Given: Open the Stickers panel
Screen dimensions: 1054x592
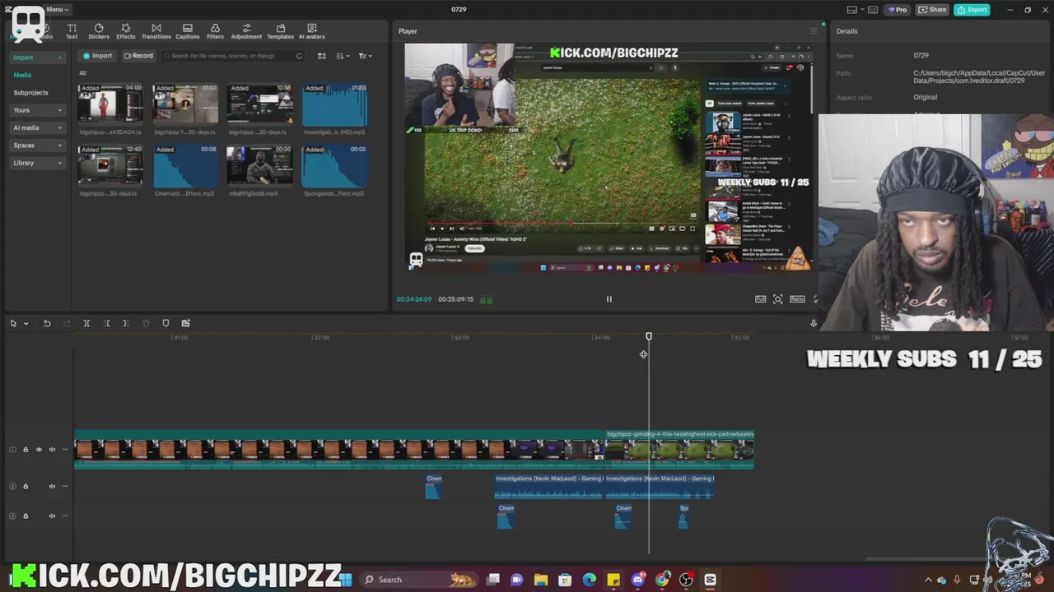Looking at the screenshot, I should tap(99, 31).
